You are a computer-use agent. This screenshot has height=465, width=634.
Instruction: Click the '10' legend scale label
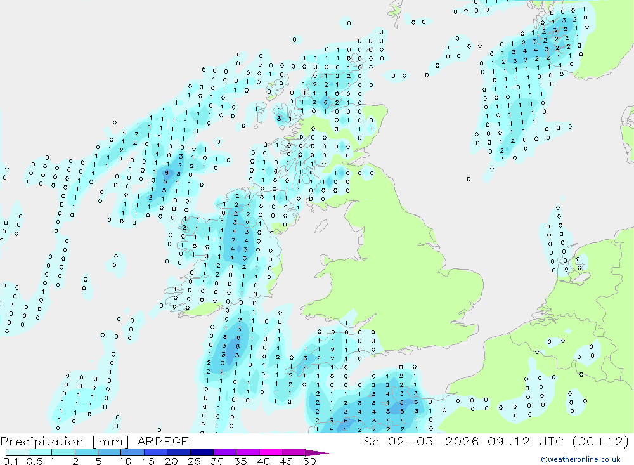[x=126, y=461]
